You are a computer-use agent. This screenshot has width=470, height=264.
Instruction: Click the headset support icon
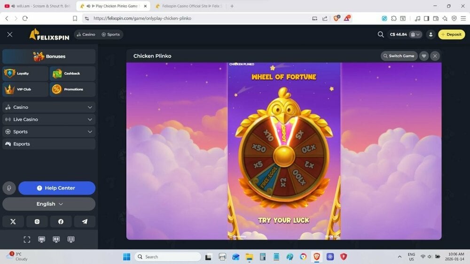point(9,188)
